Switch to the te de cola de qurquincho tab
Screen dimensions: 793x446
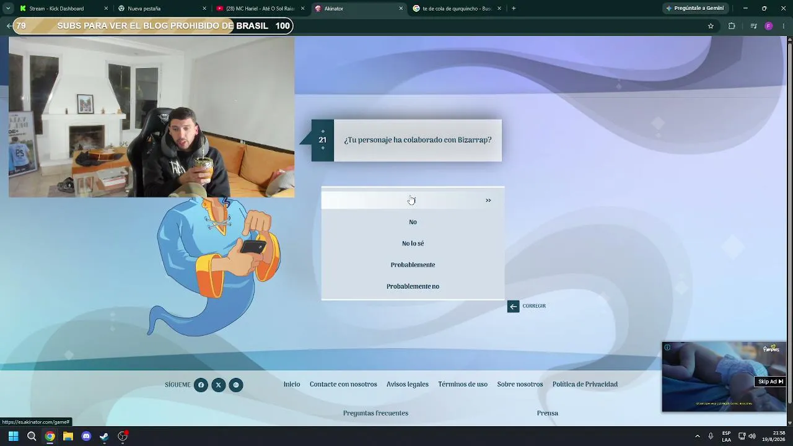457,9
